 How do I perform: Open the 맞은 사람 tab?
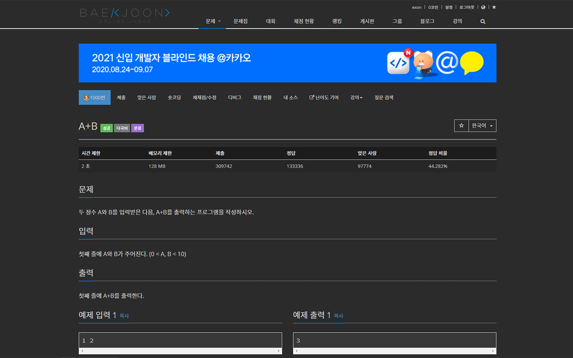pyautogui.click(x=147, y=98)
